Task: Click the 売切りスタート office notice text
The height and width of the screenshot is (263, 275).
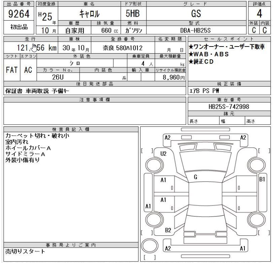Action: 25,251
